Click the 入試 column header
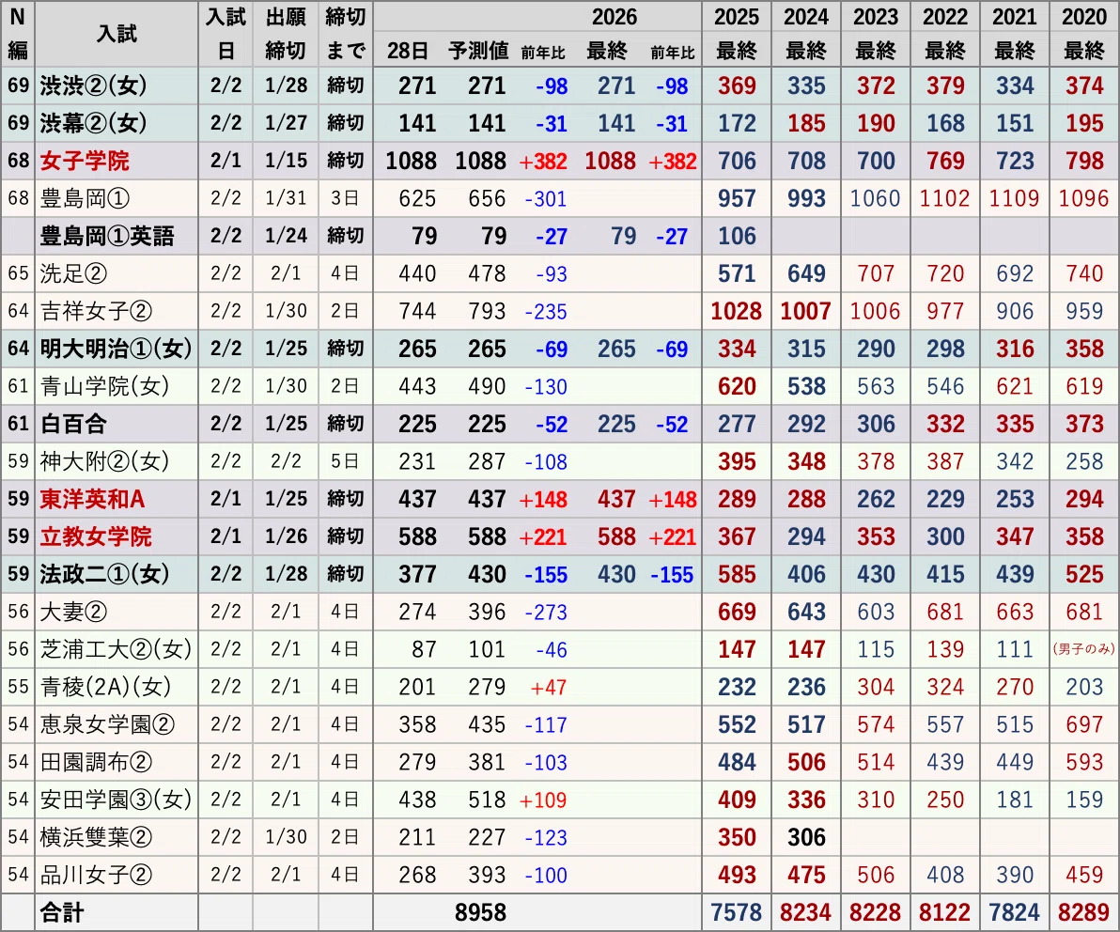Viewport: 1120px width, 932px height. pos(117,33)
